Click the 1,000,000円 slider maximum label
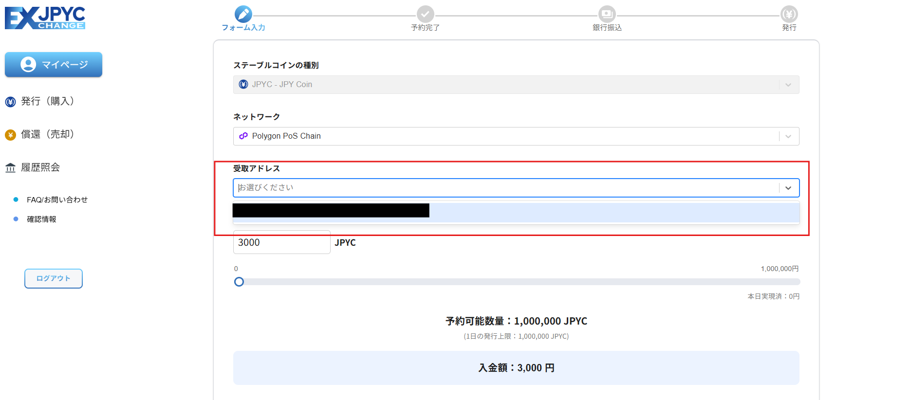 pyautogui.click(x=780, y=269)
